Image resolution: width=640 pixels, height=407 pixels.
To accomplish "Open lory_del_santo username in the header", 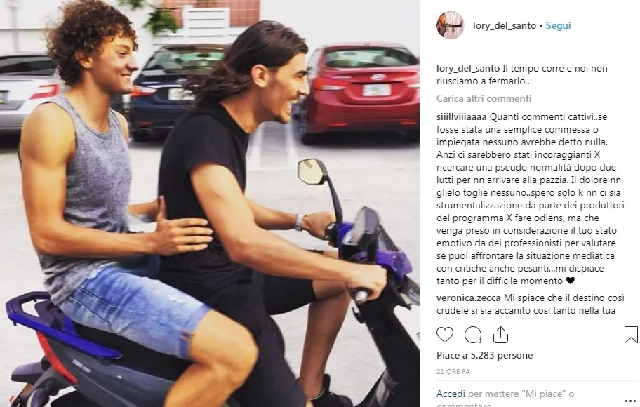I will 504,25.
